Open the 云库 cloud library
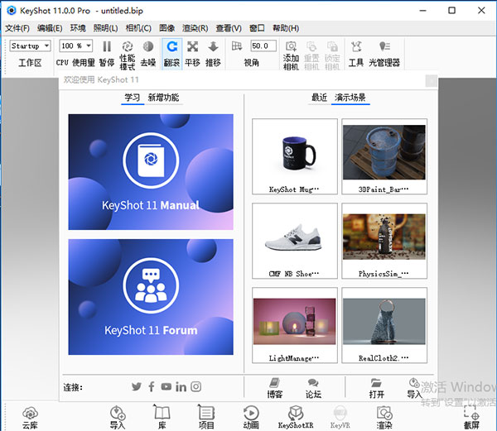This screenshot has width=497, height=431. tap(31, 413)
